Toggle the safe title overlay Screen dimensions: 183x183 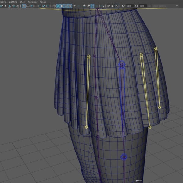click(x=48, y=6)
